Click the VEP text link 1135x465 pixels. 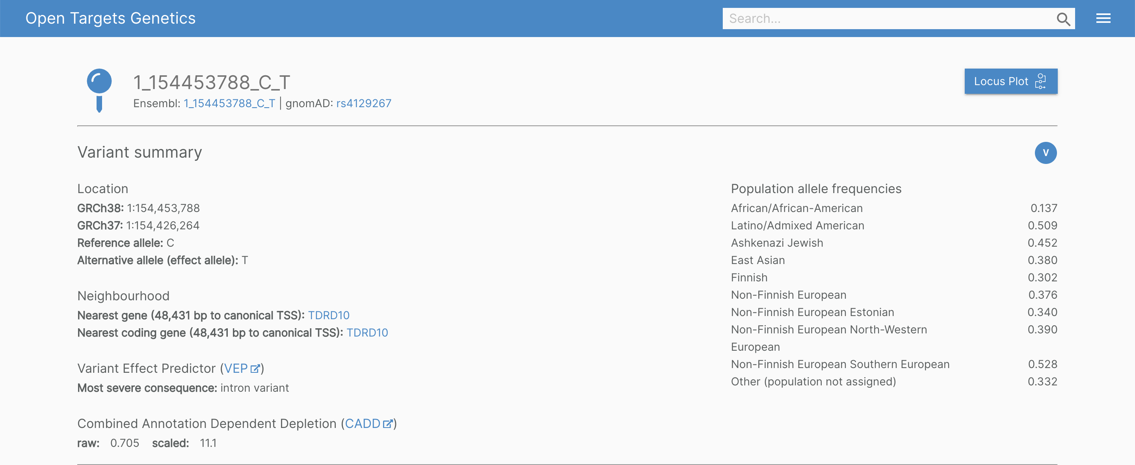coord(236,368)
